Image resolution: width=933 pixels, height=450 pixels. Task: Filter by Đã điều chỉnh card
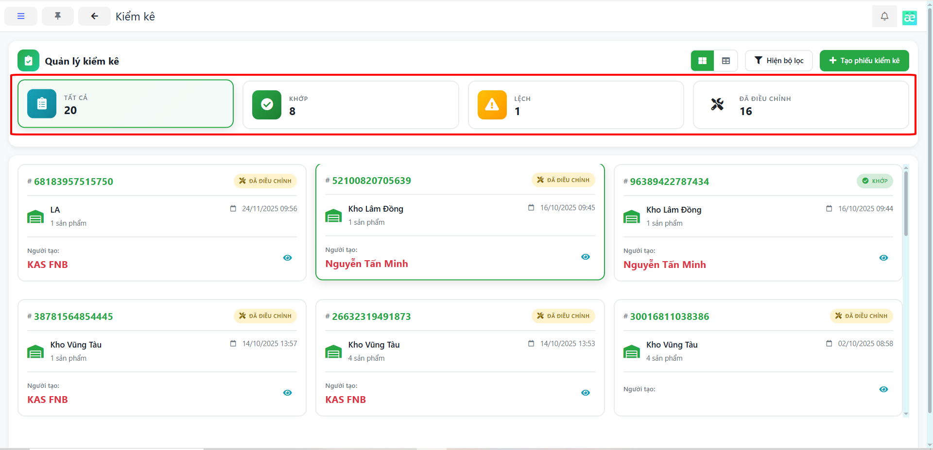point(800,105)
